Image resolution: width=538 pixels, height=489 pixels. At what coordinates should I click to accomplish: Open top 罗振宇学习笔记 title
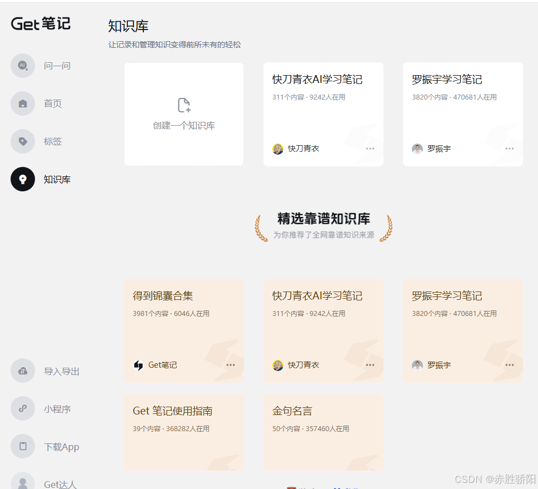[447, 80]
